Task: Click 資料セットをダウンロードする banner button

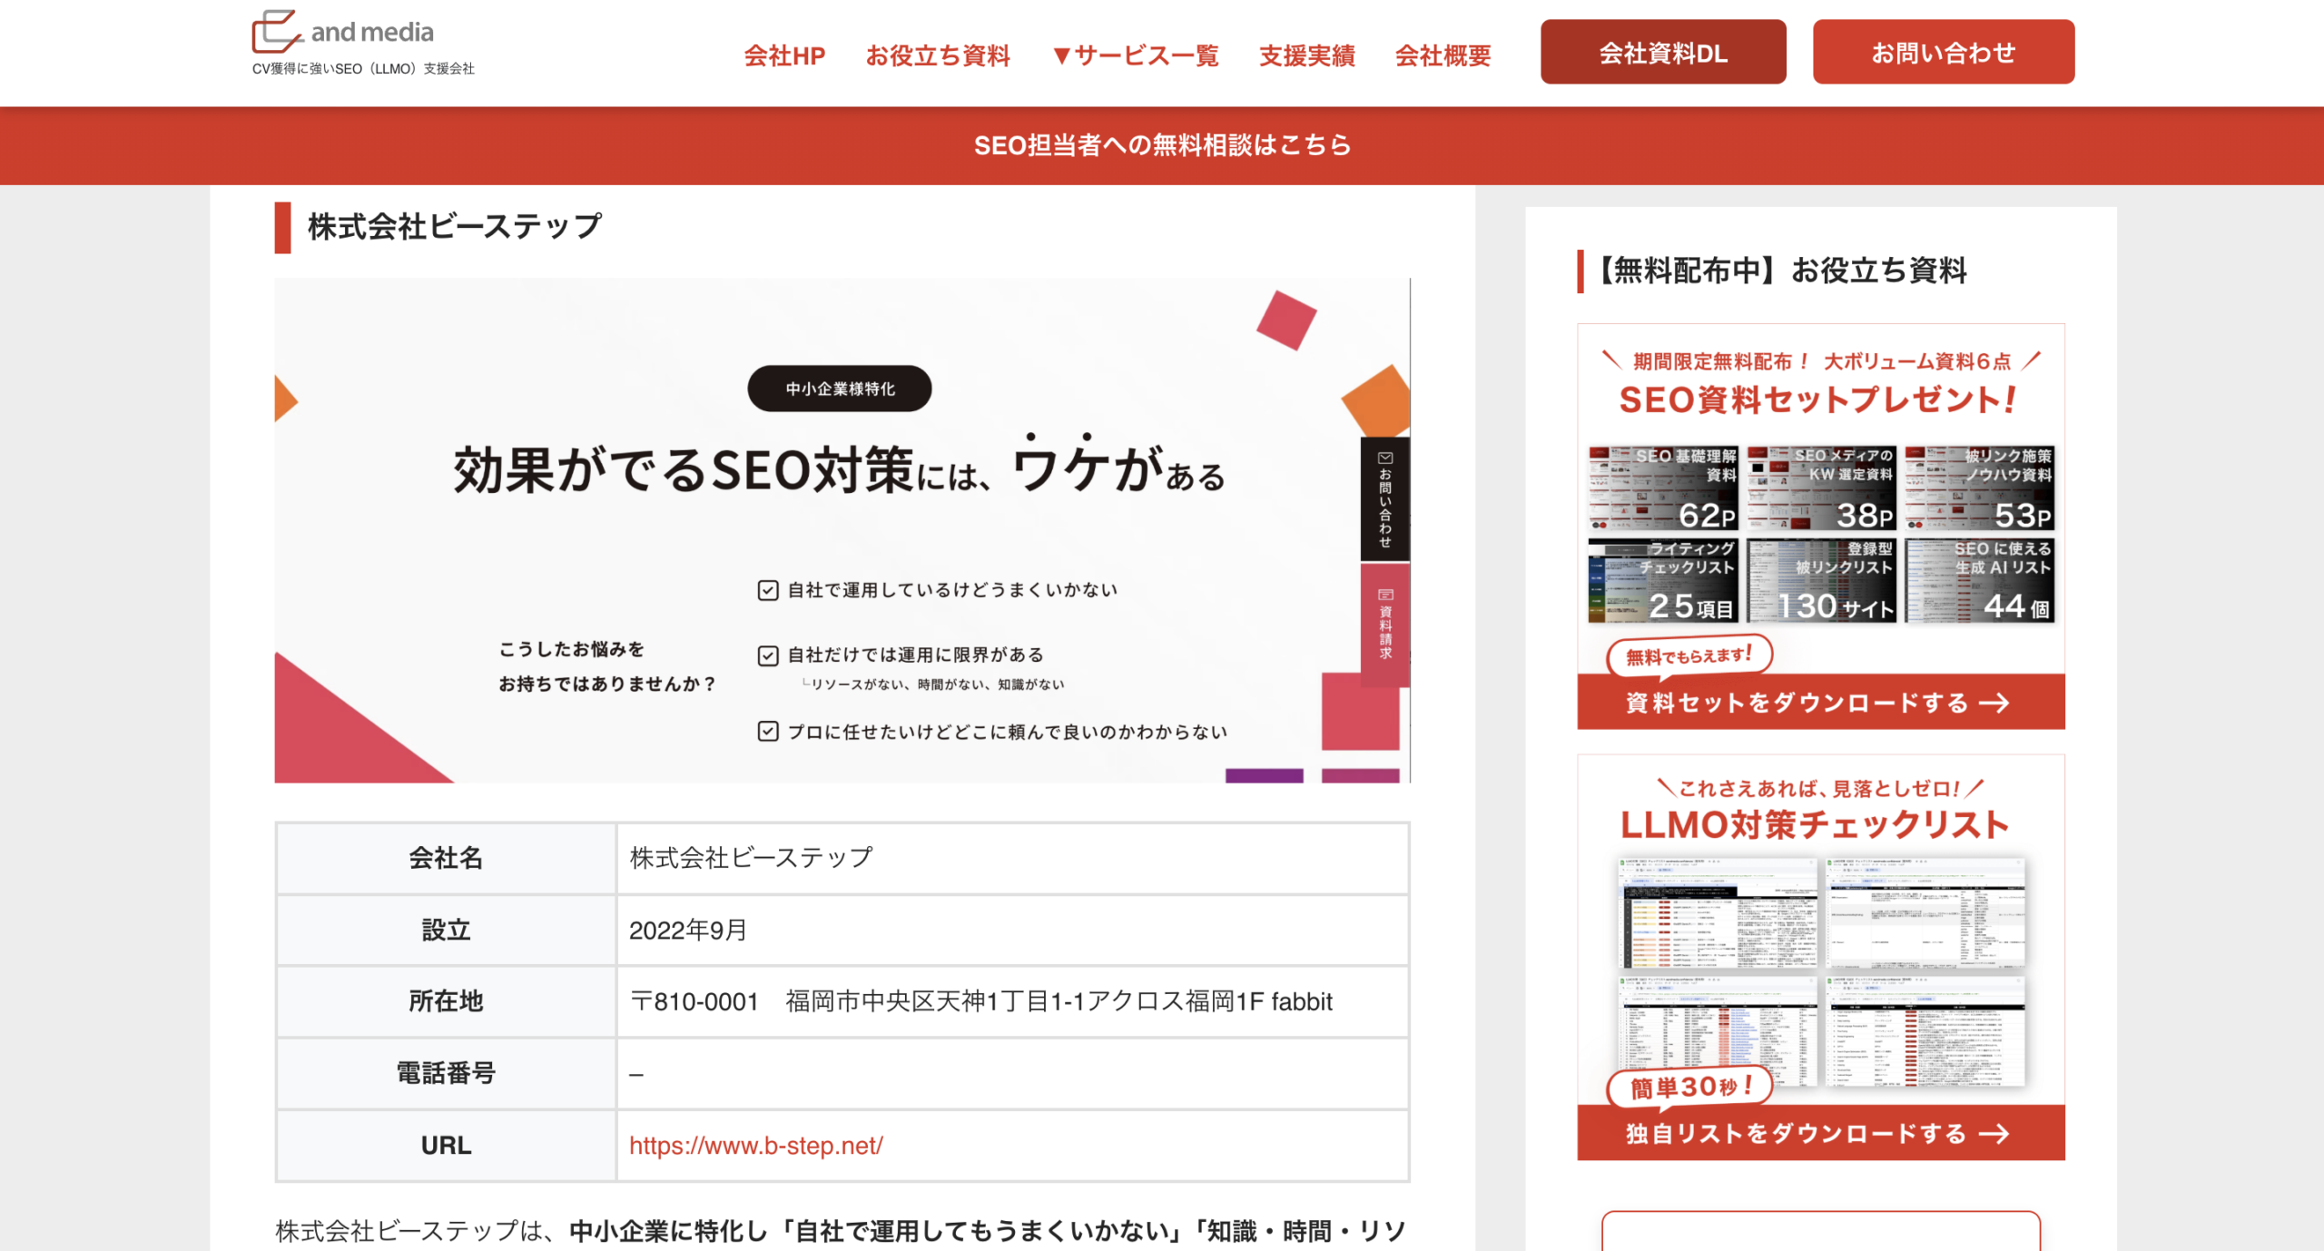Action: (1821, 702)
